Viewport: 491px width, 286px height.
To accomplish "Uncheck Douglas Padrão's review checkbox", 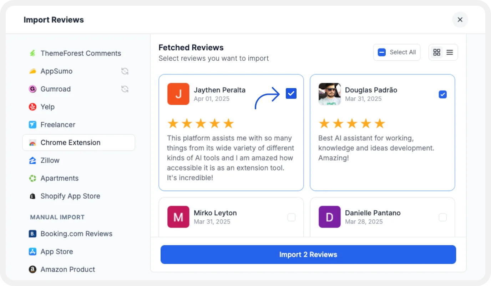I will [x=442, y=95].
